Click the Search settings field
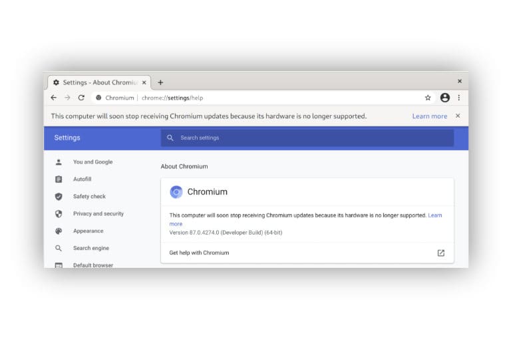This screenshot has height=339, width=519. (307, 138)
